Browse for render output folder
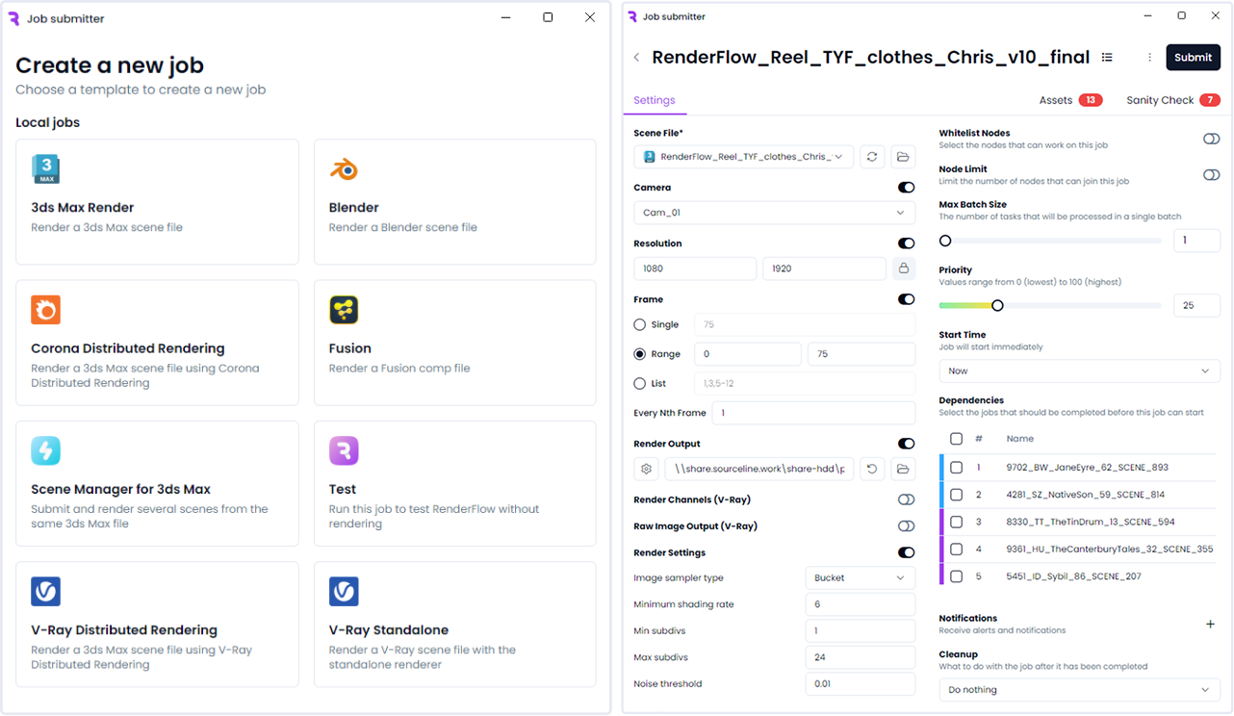 click(903, 469)
